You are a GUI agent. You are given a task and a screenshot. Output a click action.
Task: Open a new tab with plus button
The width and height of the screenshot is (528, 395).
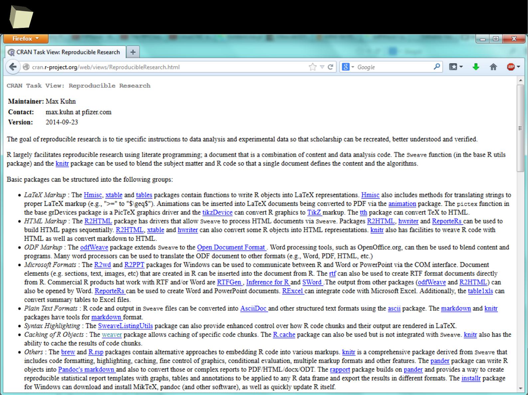(133, 52)
